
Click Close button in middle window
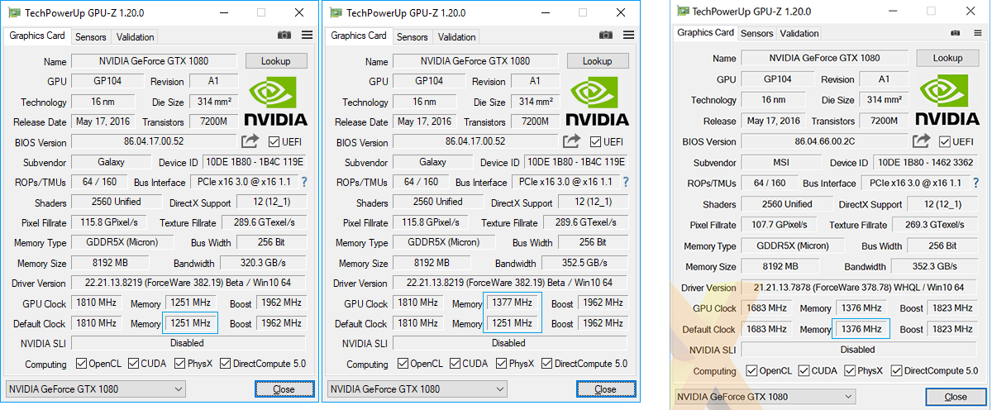click(x=606, y=389)
